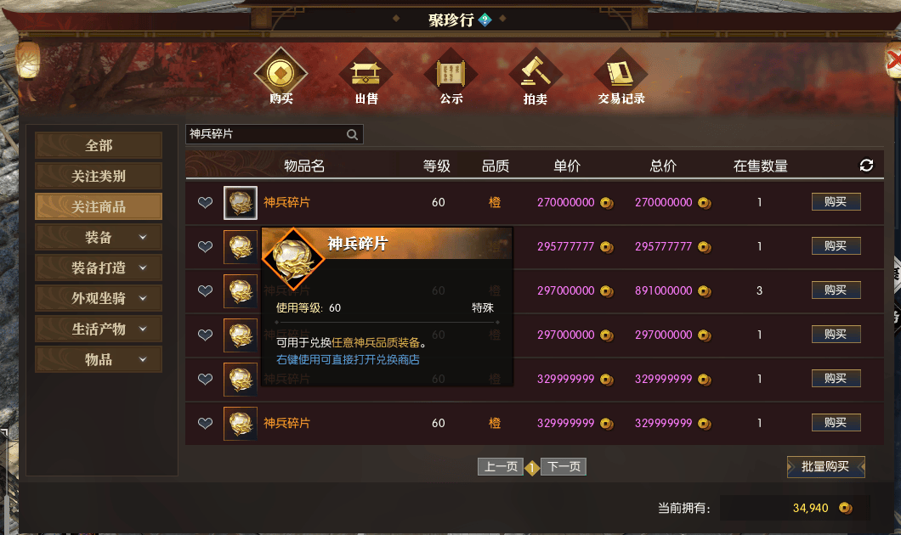Open the 公示 scroll icon
901x535 pixels.
[451, 74]
